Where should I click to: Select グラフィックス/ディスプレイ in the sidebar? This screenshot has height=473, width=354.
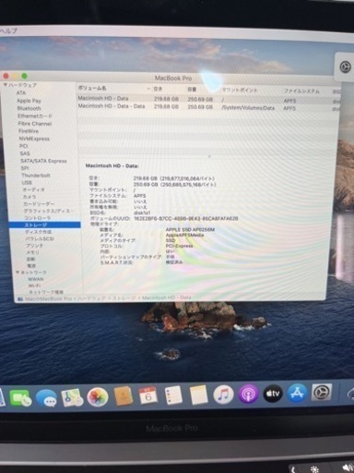point(49,211)
